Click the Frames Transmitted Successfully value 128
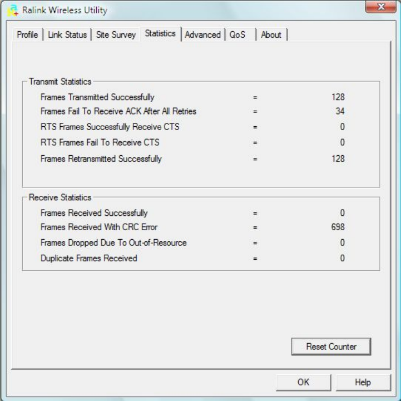The height and width of the screenshot is (401, 401). (338, 97)
